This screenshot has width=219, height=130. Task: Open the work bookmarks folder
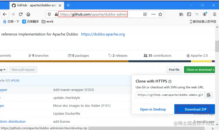point(47,22)
